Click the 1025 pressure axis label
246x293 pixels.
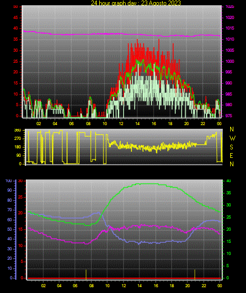click(x=230, y=7)
